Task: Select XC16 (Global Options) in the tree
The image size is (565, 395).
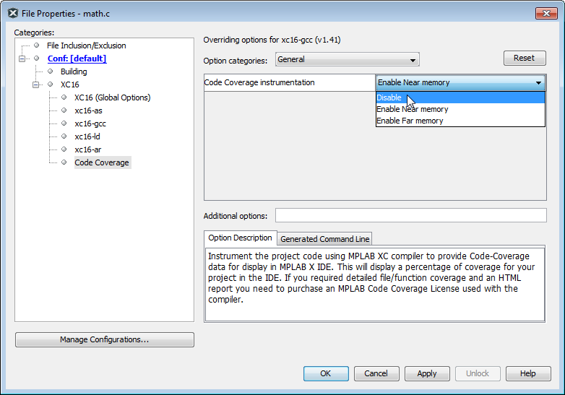Action: [113, 97]
